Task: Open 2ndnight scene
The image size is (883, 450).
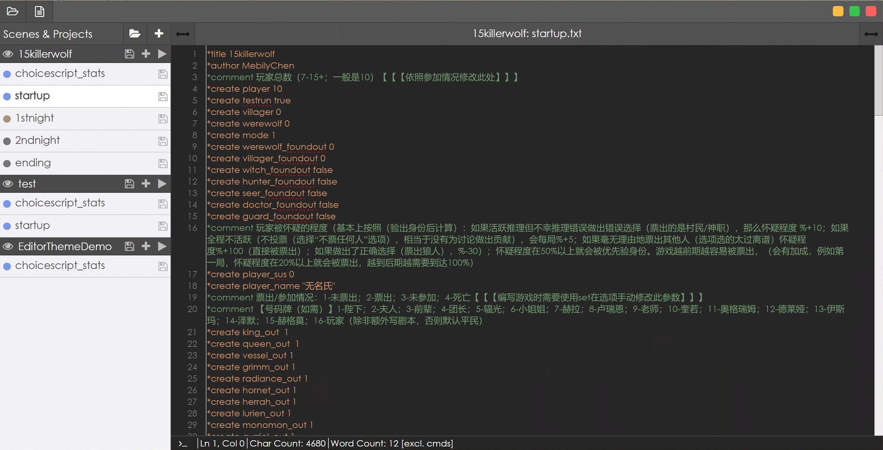Action: 85,141
